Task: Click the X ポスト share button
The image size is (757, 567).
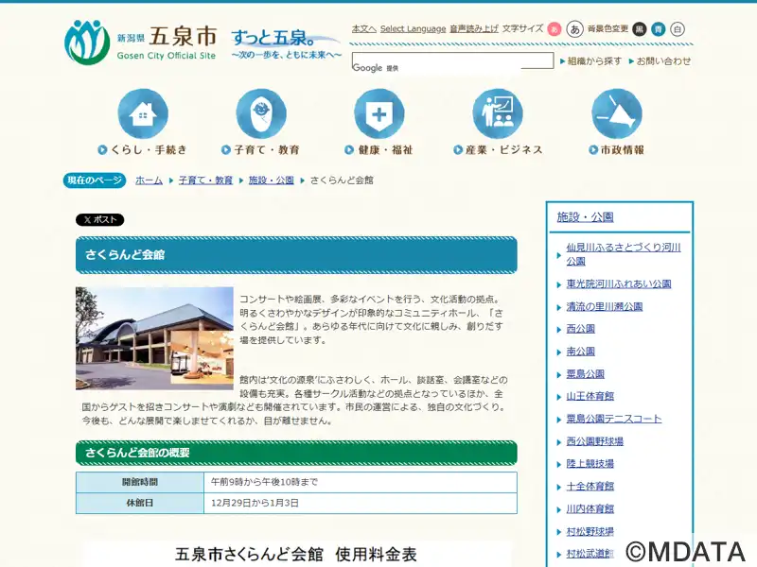Action: coord(100,220)
